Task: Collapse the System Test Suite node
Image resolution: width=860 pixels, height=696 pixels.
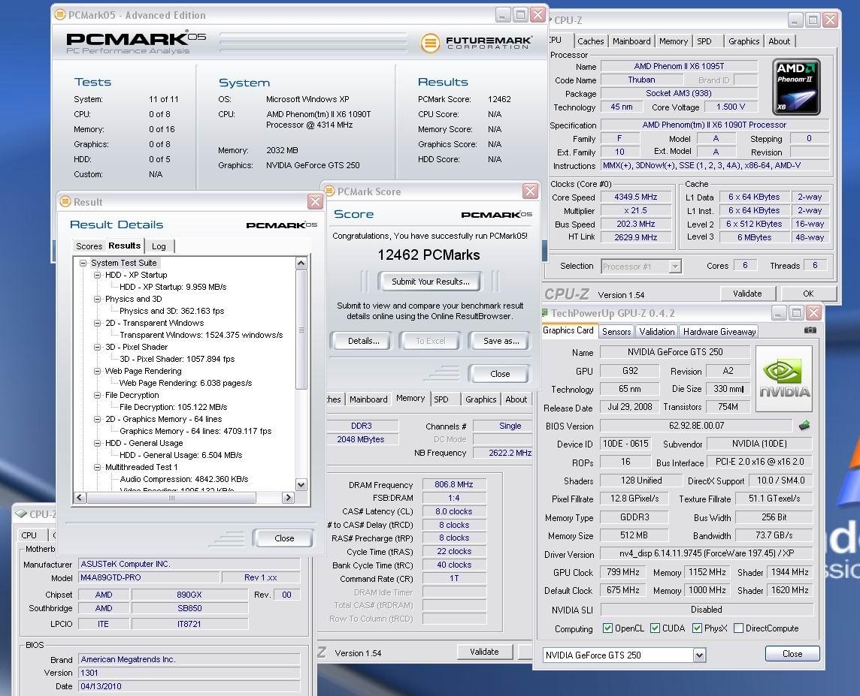Action: tap(83, 263)
